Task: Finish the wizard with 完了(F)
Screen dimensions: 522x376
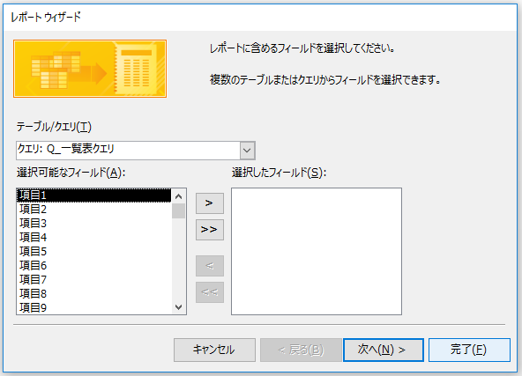Action: click(x=469, y=350)
